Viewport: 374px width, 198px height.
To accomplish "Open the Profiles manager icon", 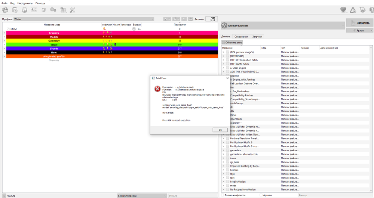I will pos(34,10).
